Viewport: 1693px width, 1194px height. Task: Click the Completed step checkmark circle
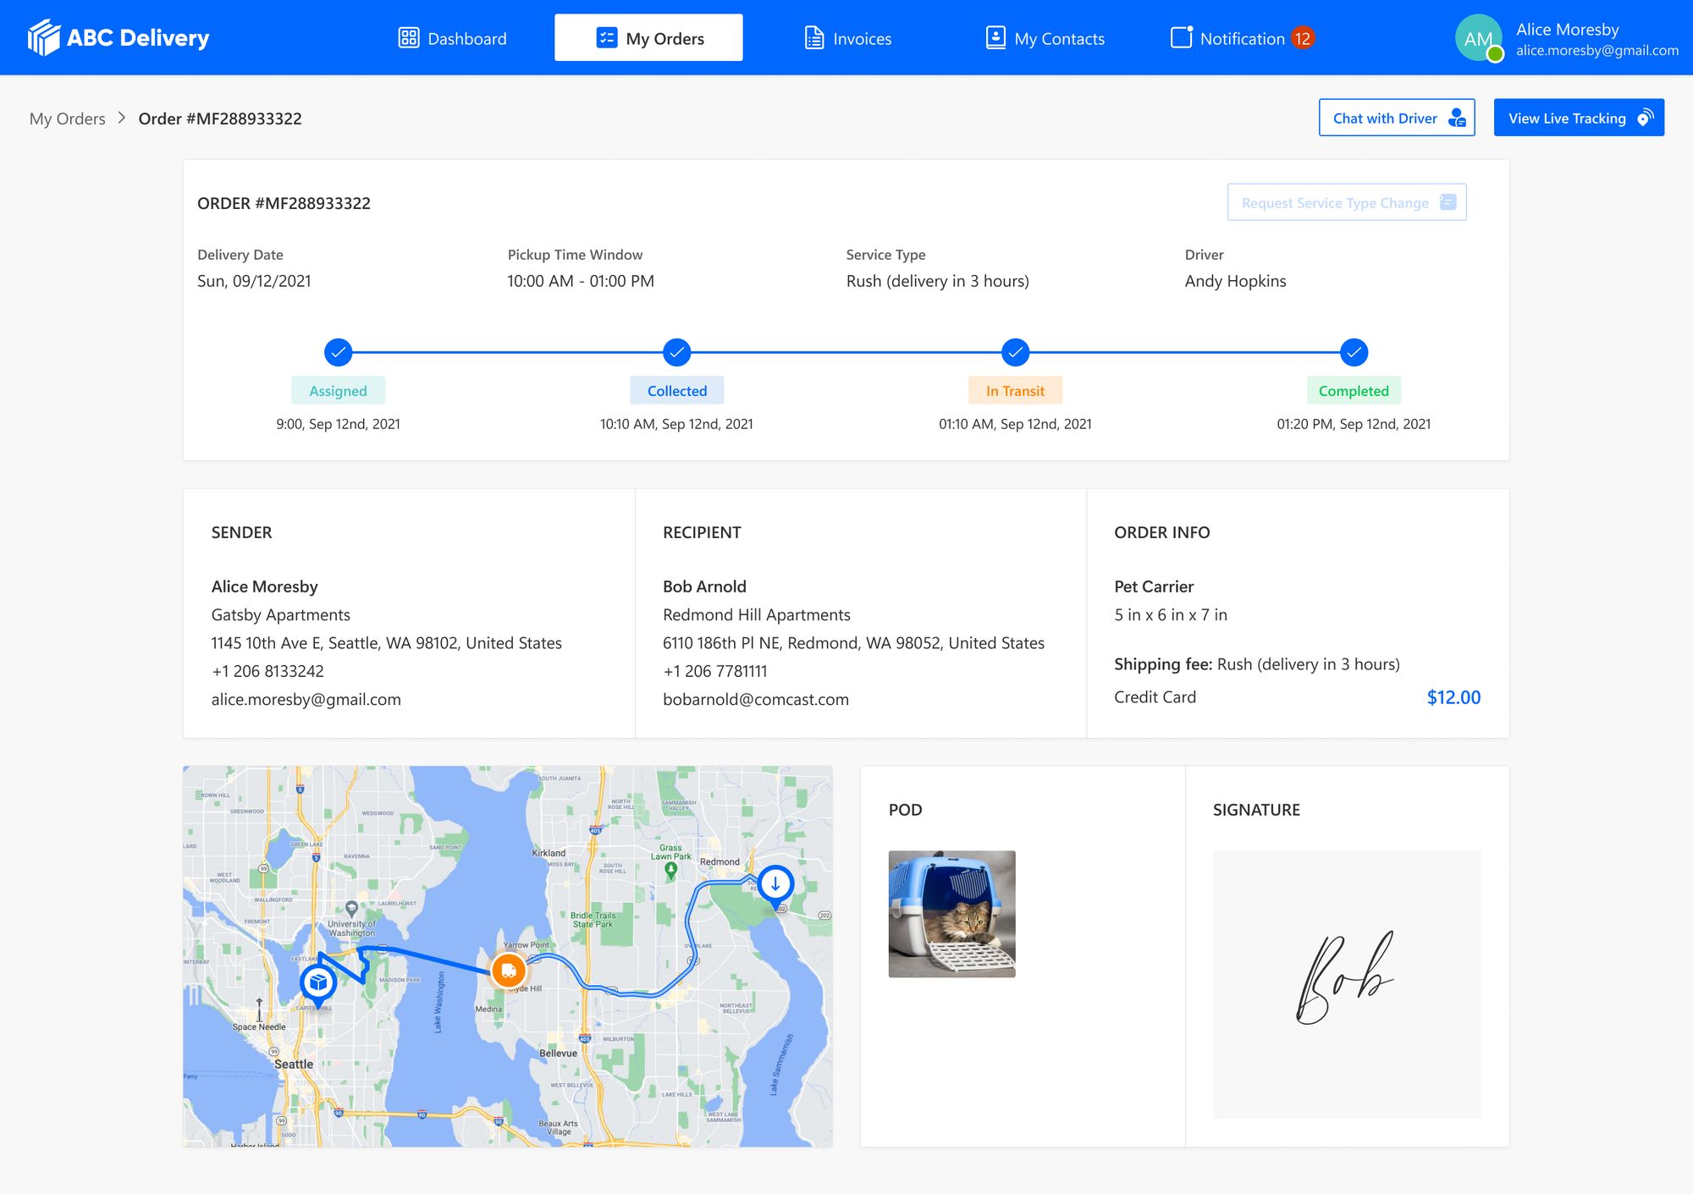1354,352
